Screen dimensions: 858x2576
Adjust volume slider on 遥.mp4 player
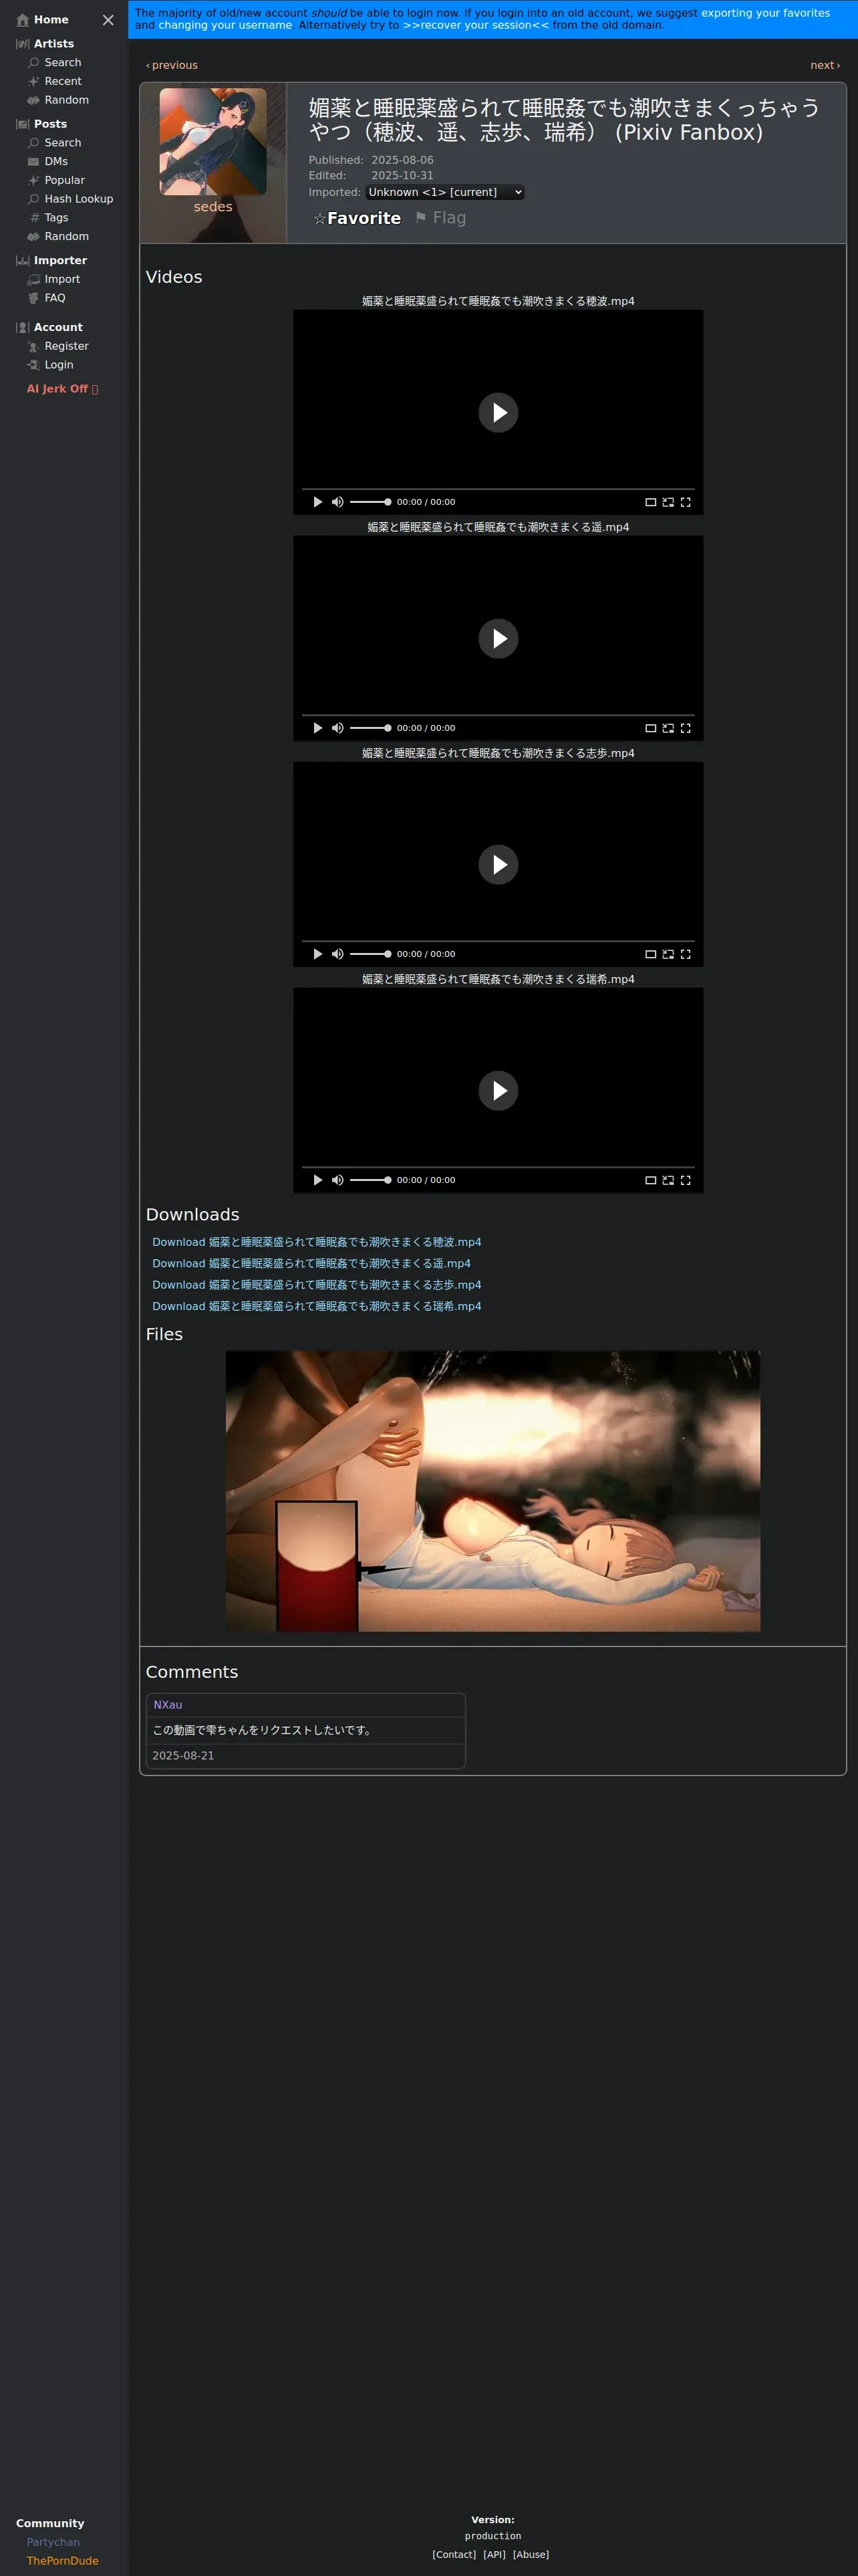tap(370, 728)
